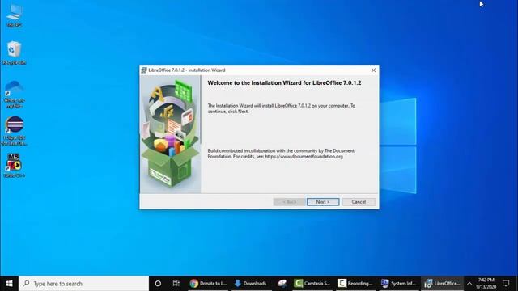Switch to System Inf... taskbar window
518x291 pixels.
[x=399, y=284]
